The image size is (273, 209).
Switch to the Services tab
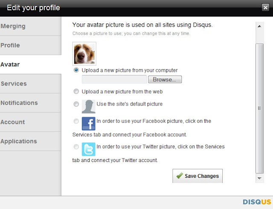coord(30,84)
